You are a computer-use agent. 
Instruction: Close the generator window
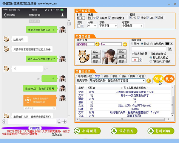(x=175, y=4)
